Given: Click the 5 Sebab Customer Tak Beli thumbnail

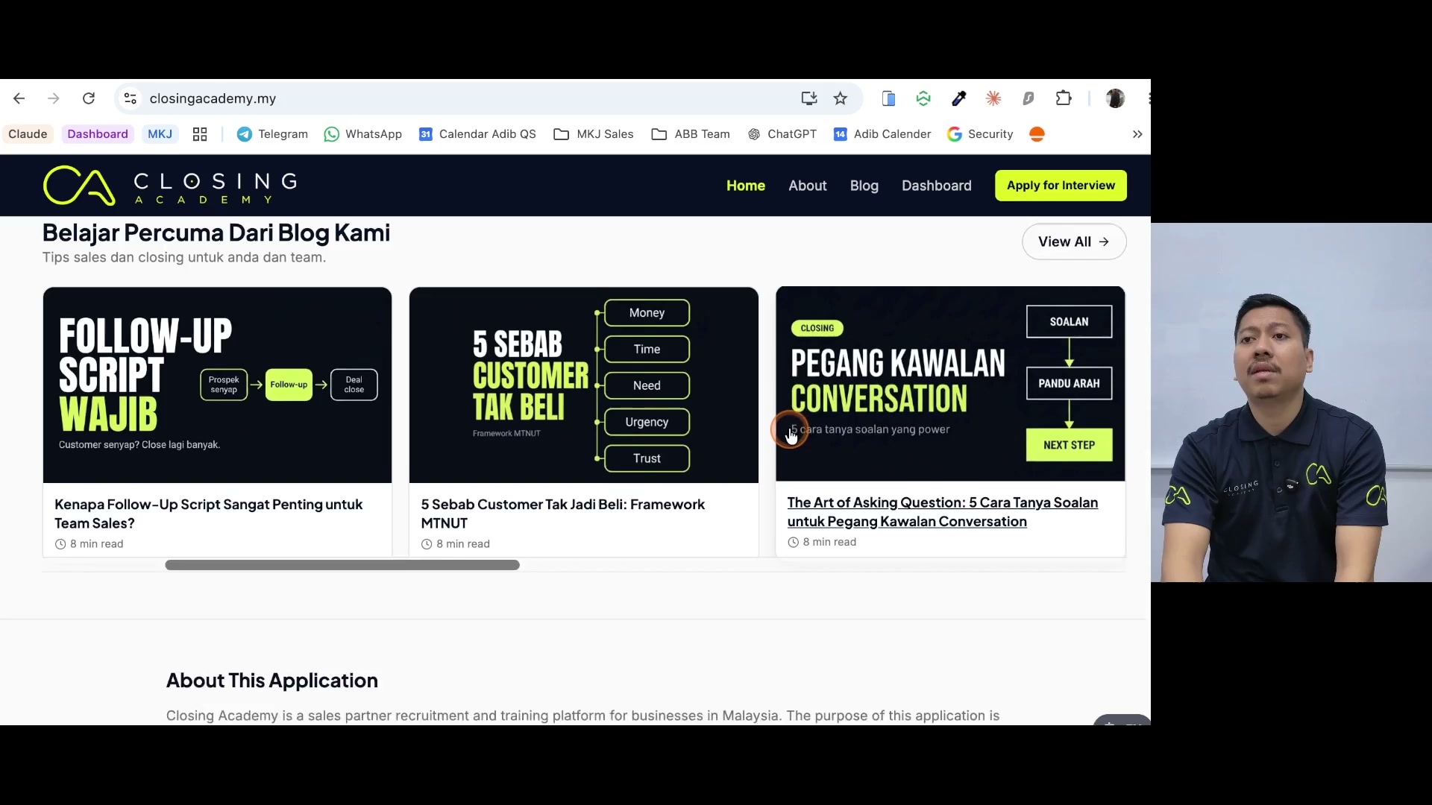Looking at the screenshot, I should (584, 385).
